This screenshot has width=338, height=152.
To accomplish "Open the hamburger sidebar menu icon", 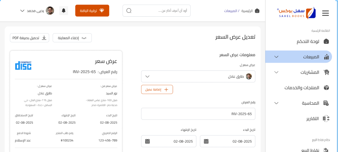I will [x=326, y=13].
